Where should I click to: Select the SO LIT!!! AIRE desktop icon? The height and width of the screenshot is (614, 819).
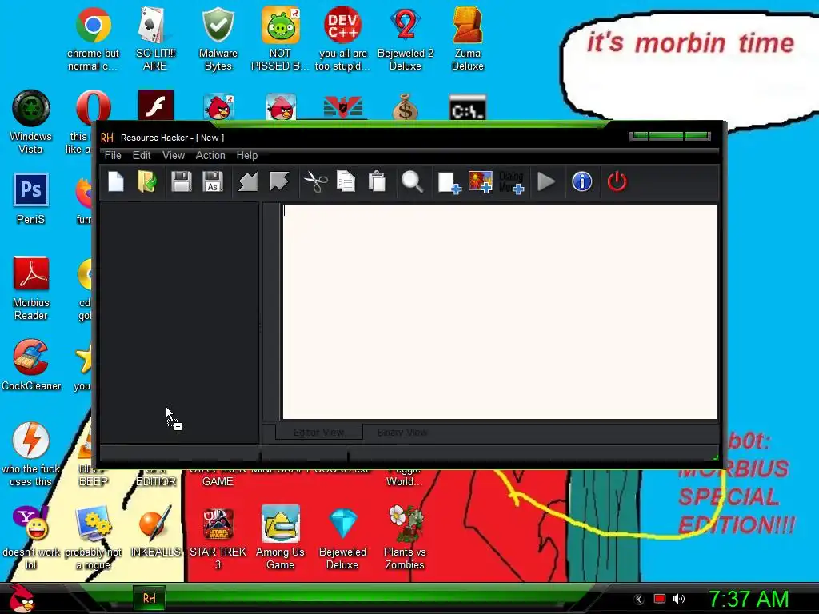point(155,39)
